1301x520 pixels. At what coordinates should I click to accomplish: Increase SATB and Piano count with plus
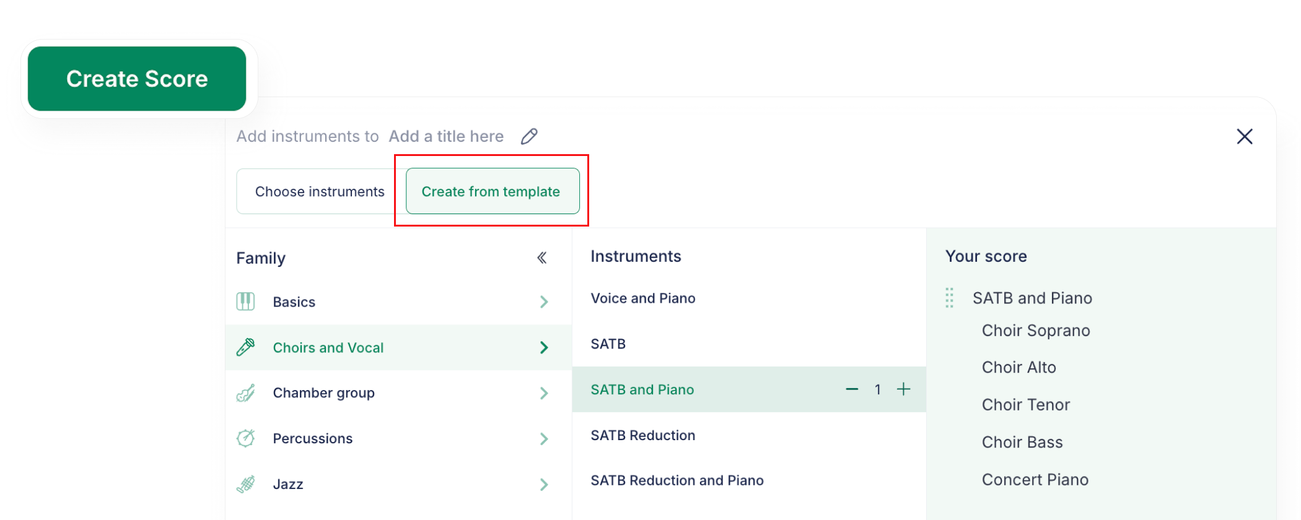click(x=904, y=389)
